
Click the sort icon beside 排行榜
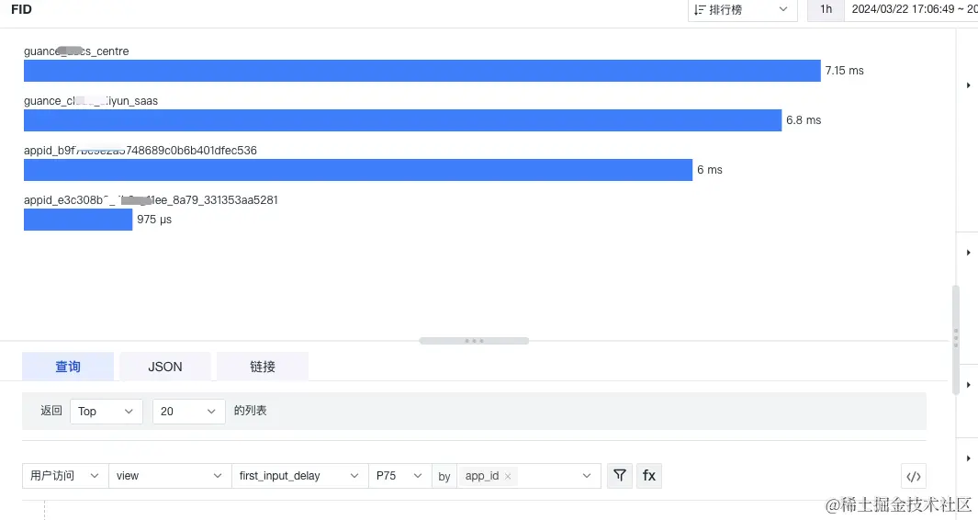[699, 10]
